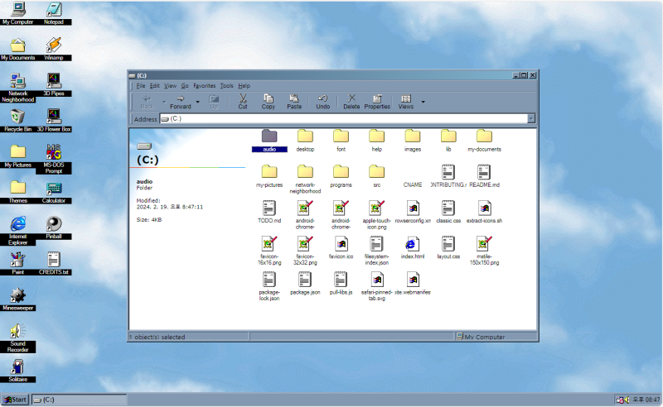The image size is (663, 407).
Task: Select the Notepad desktop icon
Action: tap(54, 13)
